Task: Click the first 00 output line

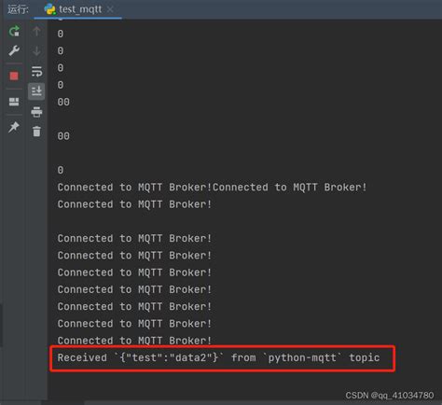Action: click(63, 102)
